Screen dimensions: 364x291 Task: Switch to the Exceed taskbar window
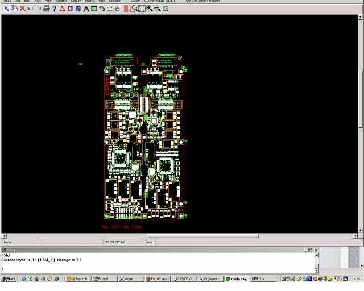click(105, 278)
